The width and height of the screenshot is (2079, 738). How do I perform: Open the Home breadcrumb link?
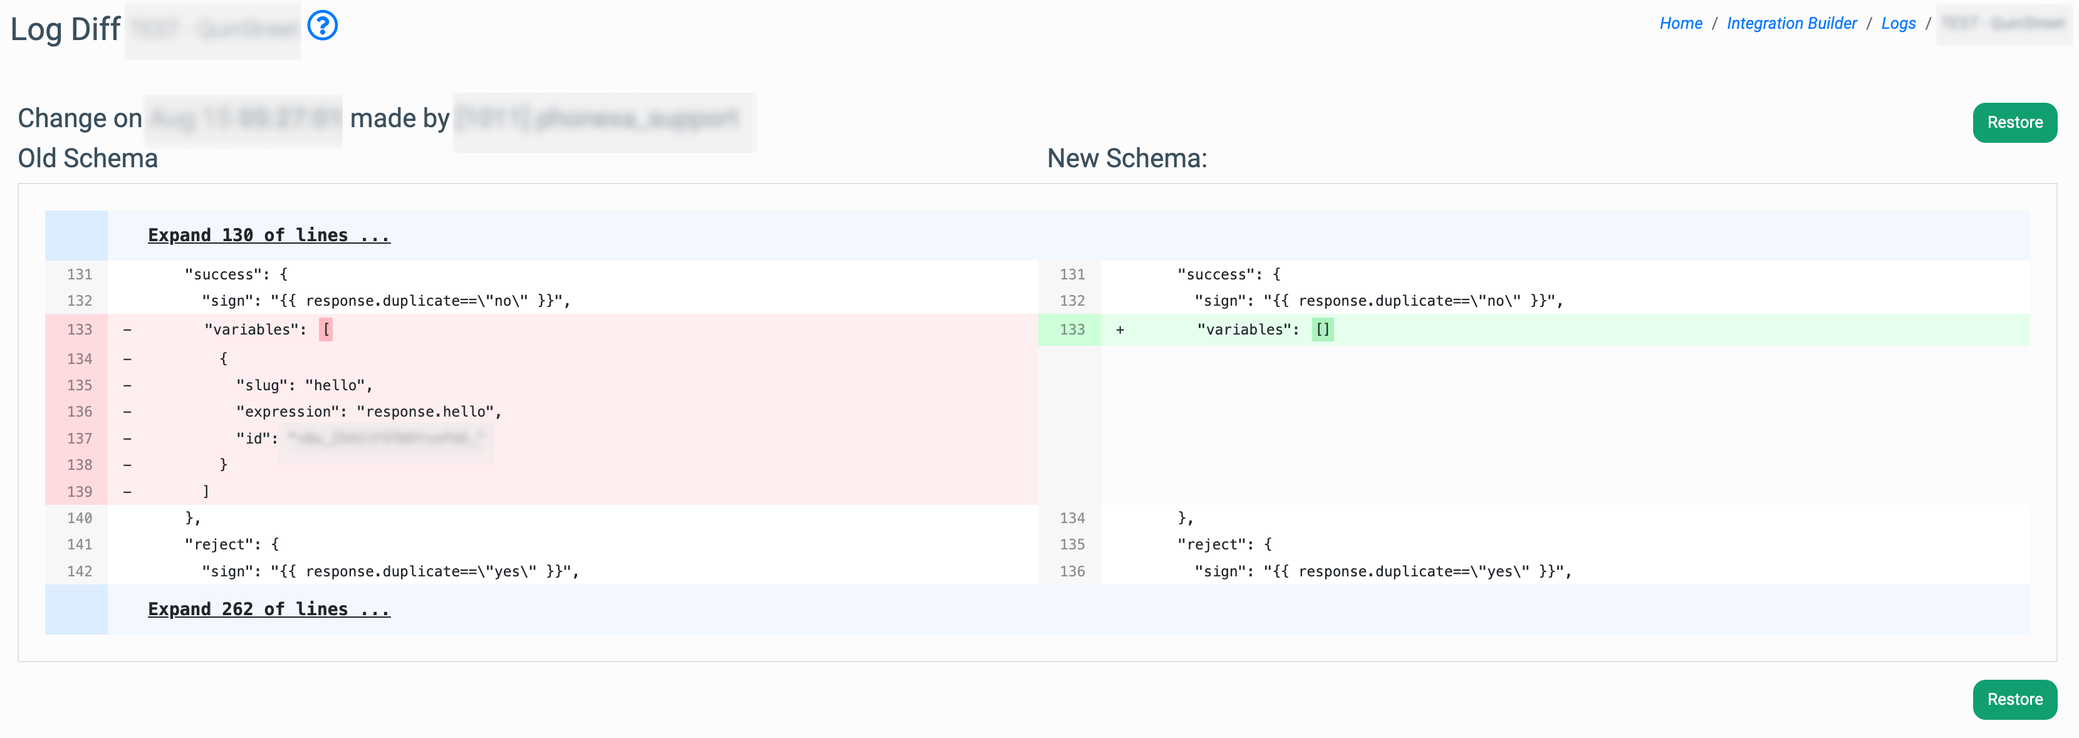click(1680, 23)
